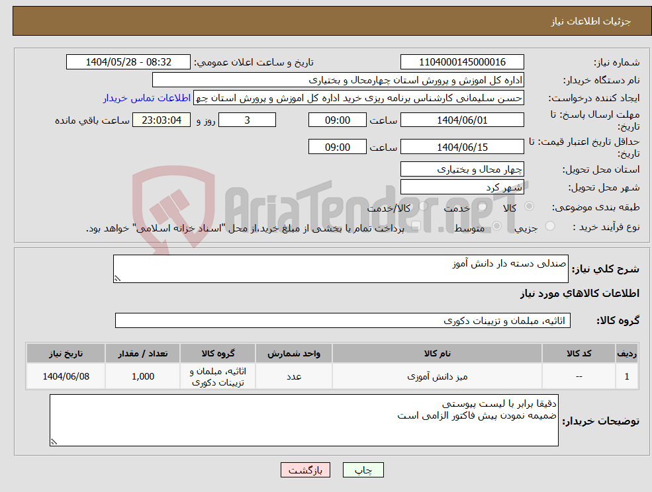Viewport: 652px width, 492px height.
Task: Click resize handle of buyer notes textarea
Action: point(54,442)
